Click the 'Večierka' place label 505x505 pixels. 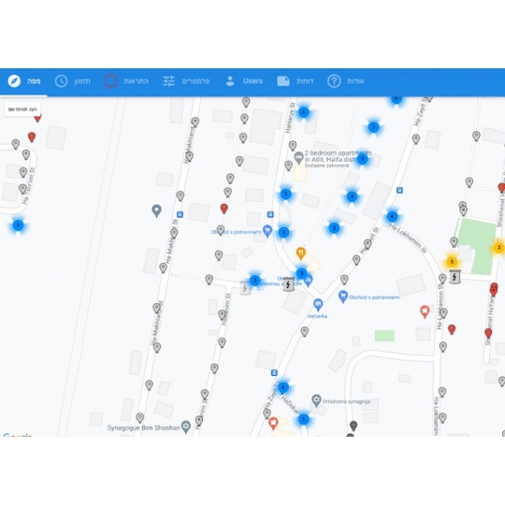pos(317,316)
